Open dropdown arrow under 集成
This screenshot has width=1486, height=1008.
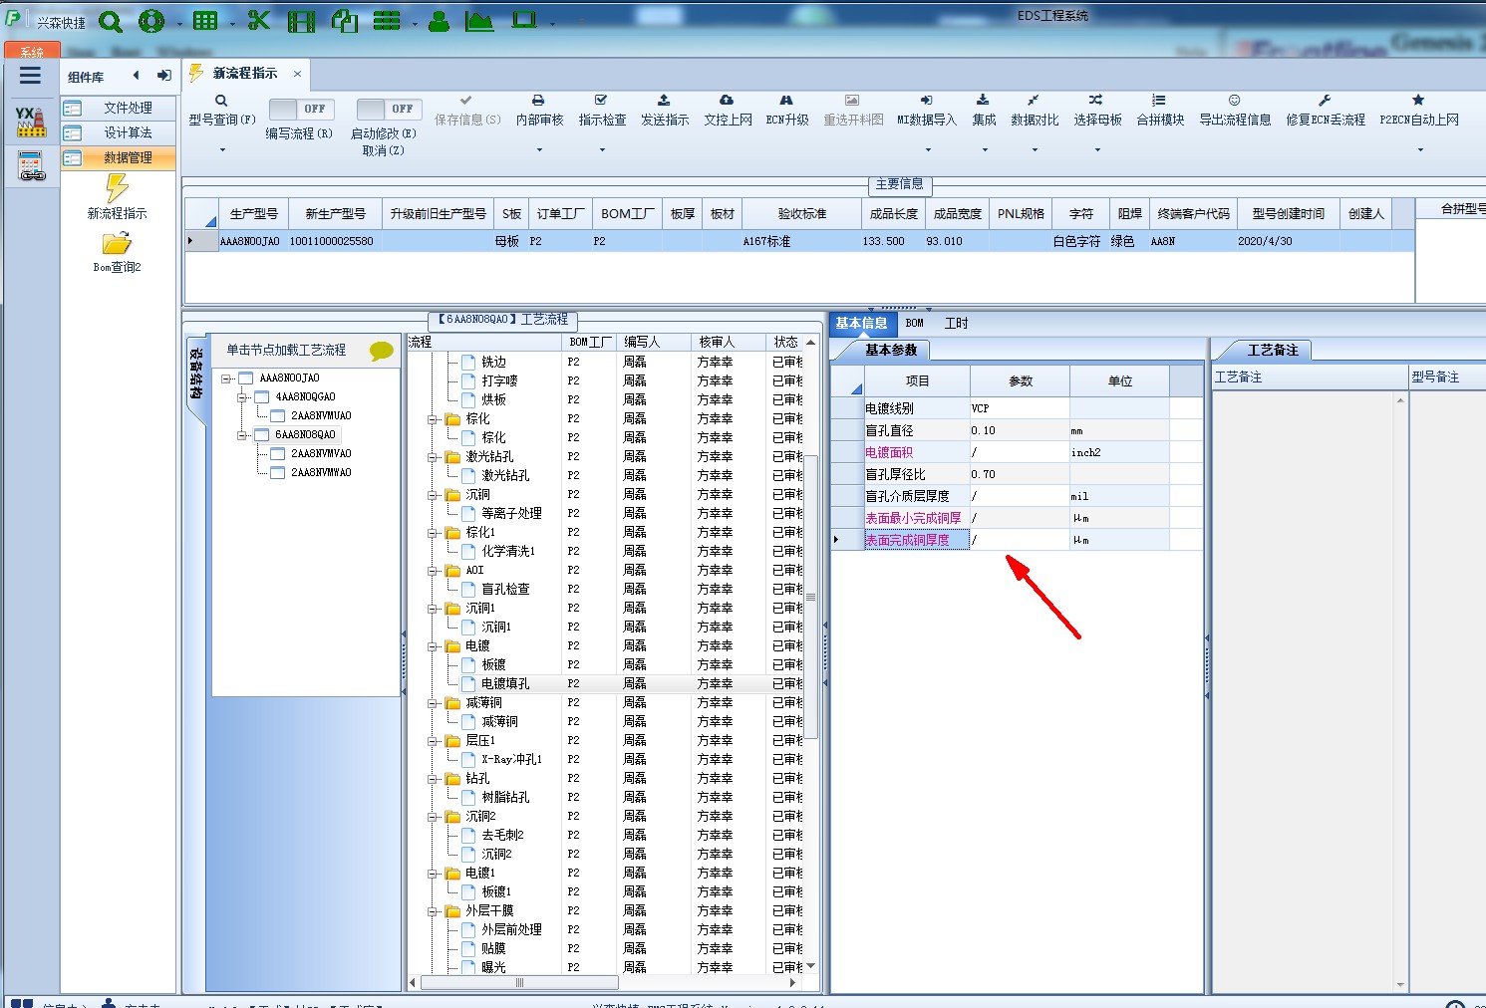(x=985, y=150)
